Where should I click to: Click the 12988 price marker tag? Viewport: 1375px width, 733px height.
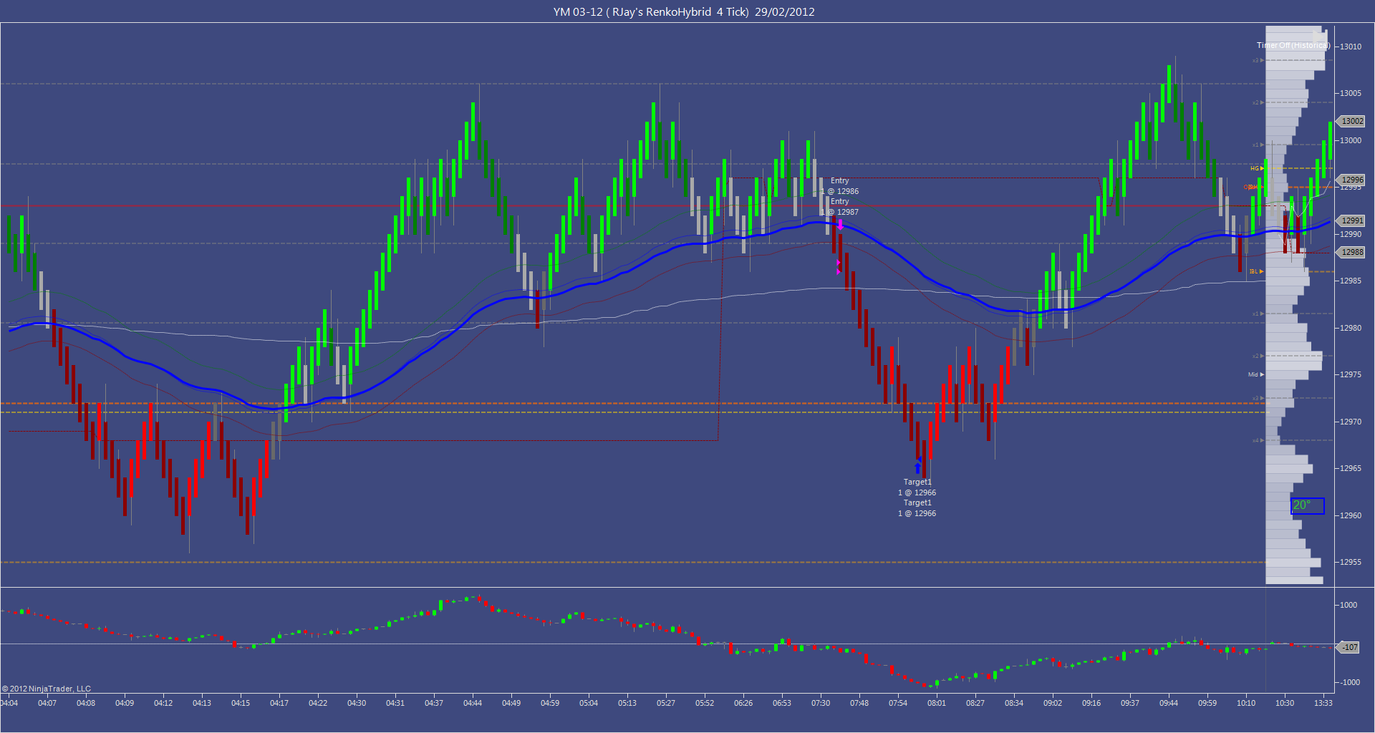click(x=1352, y=252)
